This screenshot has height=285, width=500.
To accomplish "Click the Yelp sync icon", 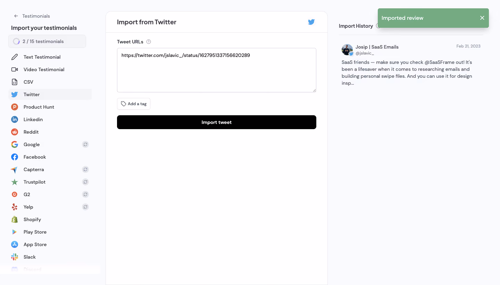I will (85, 207).
